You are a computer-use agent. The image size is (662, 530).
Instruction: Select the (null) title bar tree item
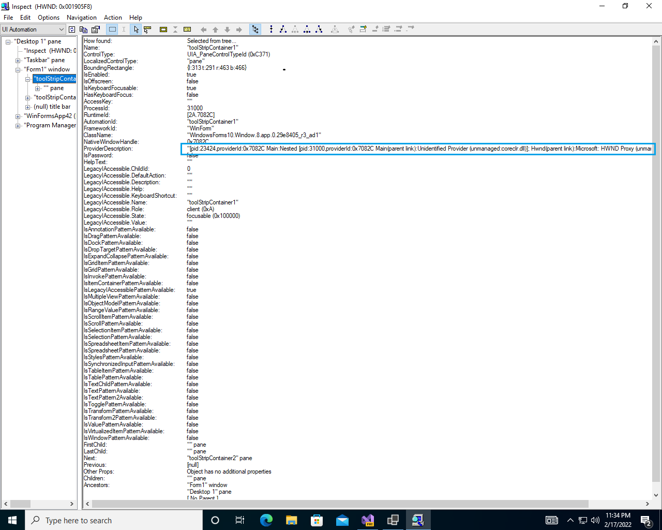pyautogui.click(x=52, y=107)
